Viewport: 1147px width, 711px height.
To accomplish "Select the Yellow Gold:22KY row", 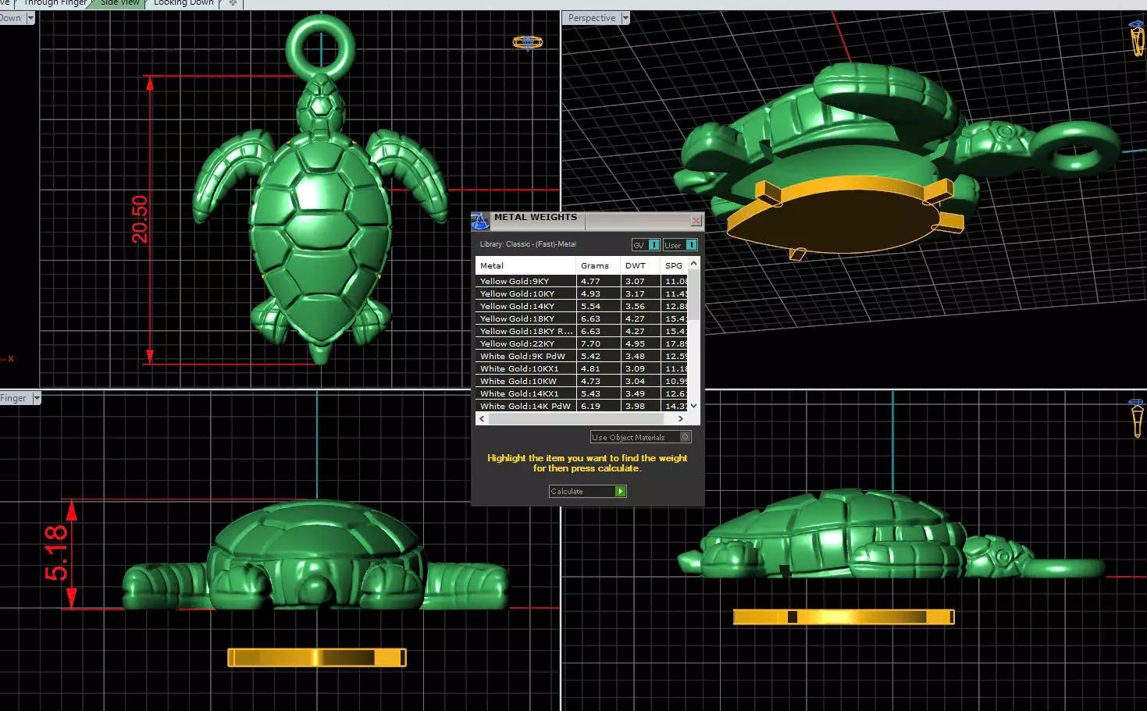I will tap(582, 343).
